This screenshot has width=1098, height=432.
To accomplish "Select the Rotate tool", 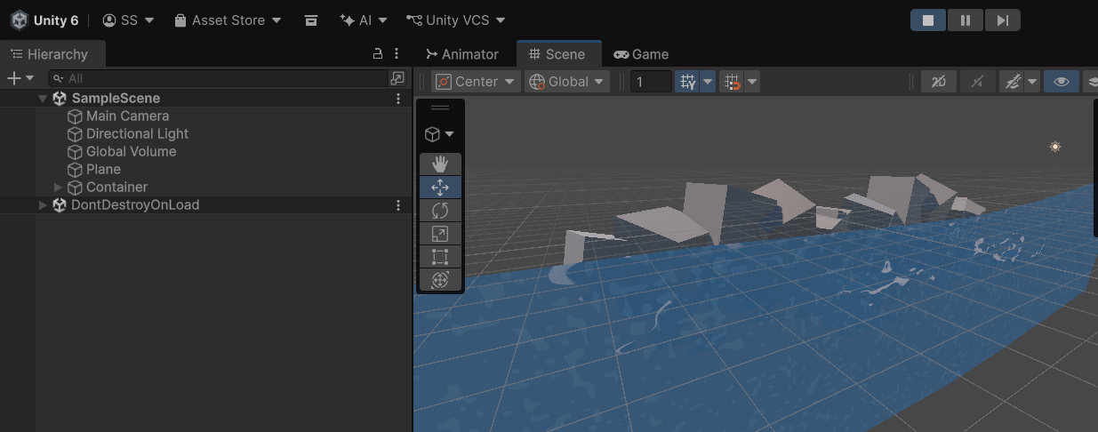I will click(440, 211).
